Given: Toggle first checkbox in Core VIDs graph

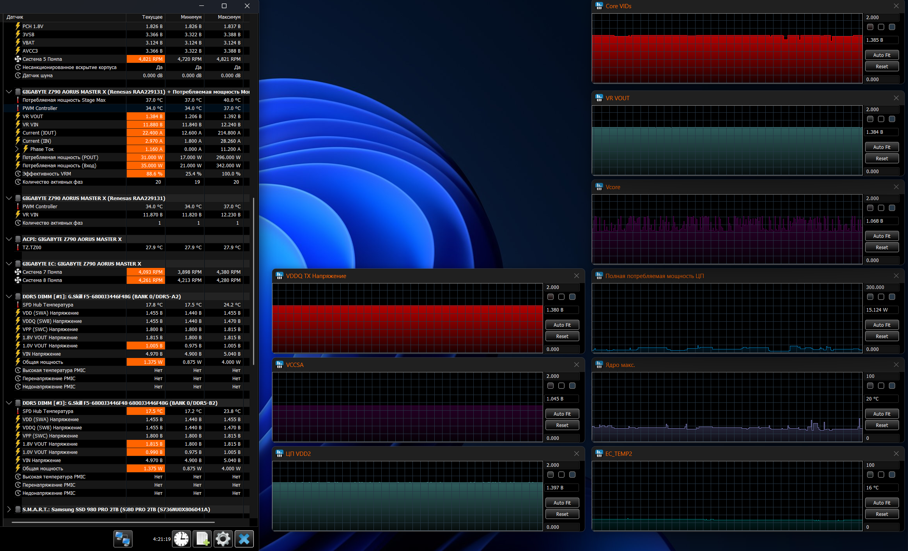Looking at the screenshot, I should (870, 27).
